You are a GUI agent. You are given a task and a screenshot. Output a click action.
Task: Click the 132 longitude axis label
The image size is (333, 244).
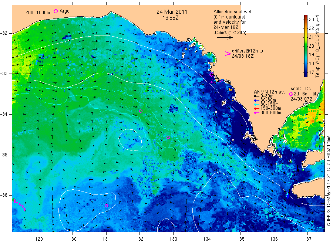coord(140,239)
